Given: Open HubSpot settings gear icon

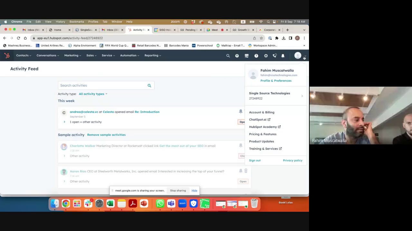Looking at the screenshot, I should pos(266,56).
